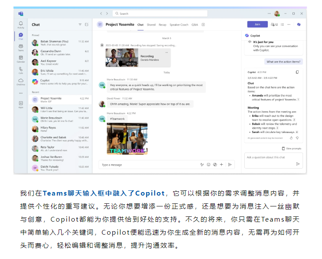Open the Speaker Coach tab
The width and height of the screenshot is (322, 259).
pos(179,25)
